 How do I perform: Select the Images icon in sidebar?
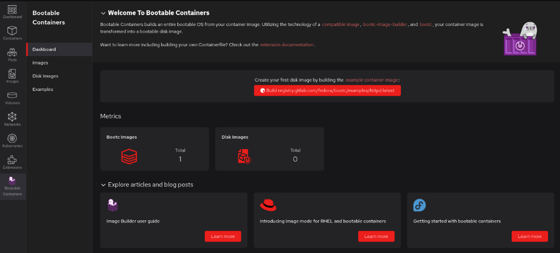tap(12, 74)
